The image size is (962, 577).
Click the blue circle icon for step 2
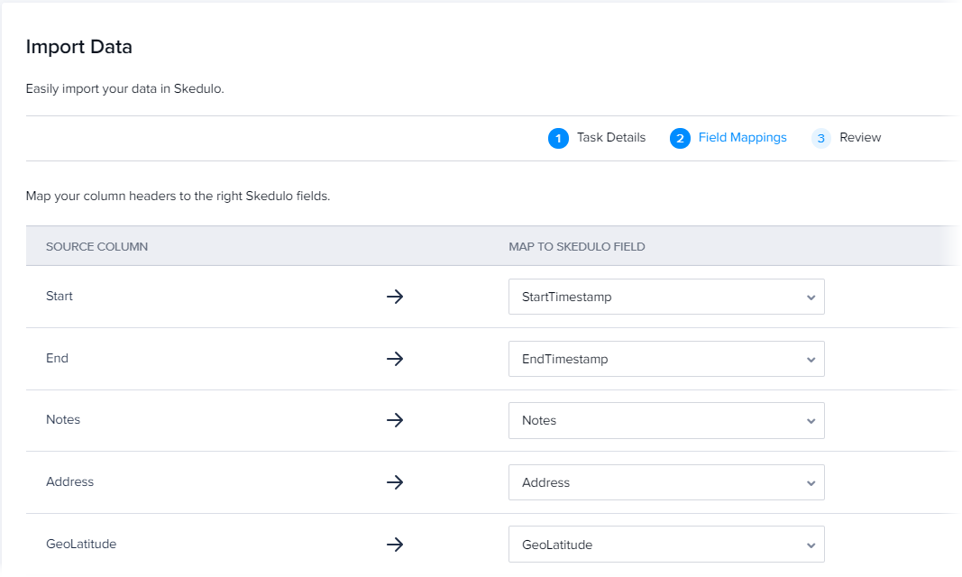pos(680,138)
